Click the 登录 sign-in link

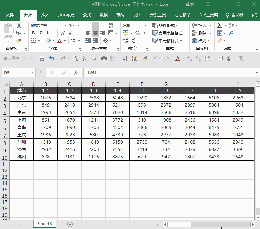190,4
